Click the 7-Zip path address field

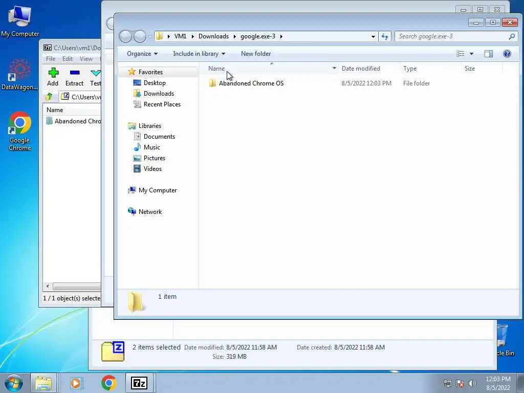[81, 97]
